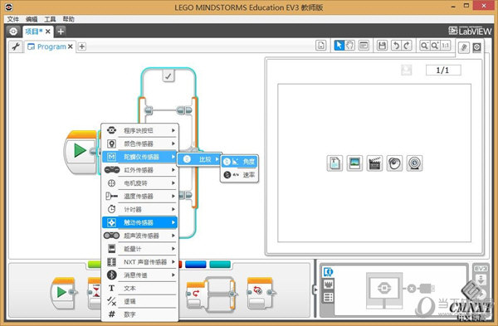Open the 文件 menu
The height and width of the screenshot is (326, 498).
pyautogui.click(x=13, y=19)
